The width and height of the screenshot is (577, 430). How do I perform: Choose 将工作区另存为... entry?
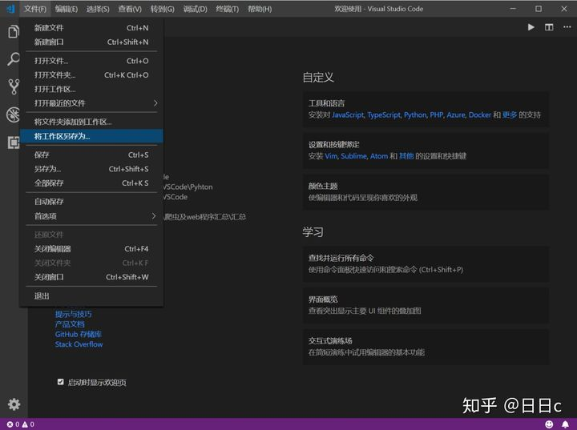coord(92,136)
